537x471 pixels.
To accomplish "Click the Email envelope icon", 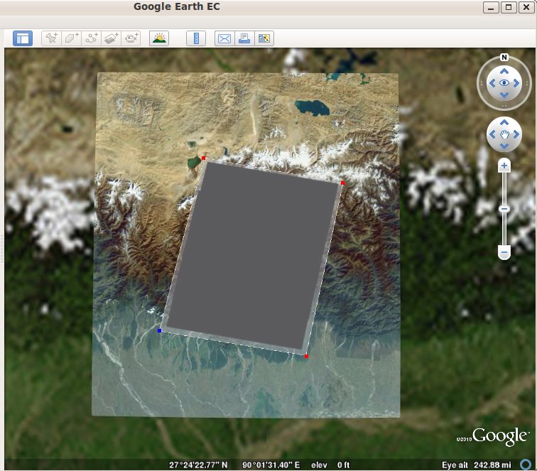I will pos(224,38).
